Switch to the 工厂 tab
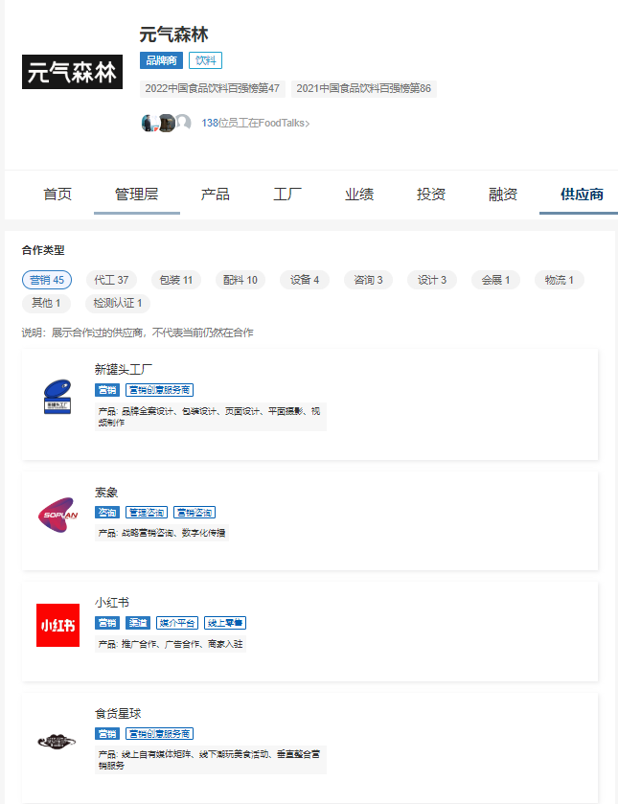Screen dimensions: 618x804 point(287,195)
